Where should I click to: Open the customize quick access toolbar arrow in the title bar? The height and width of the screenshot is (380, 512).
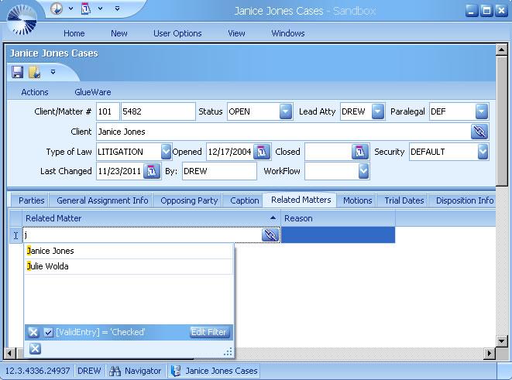(117, 9)
